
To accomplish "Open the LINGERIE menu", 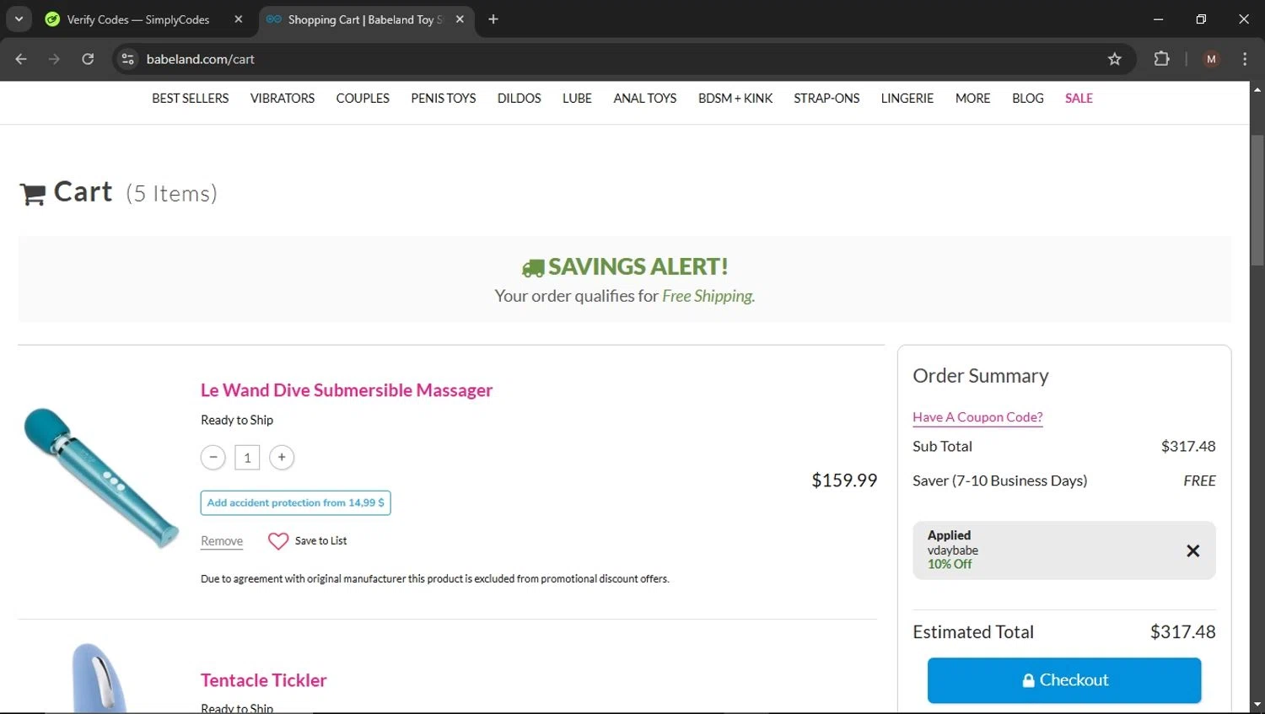I will 907,99.
